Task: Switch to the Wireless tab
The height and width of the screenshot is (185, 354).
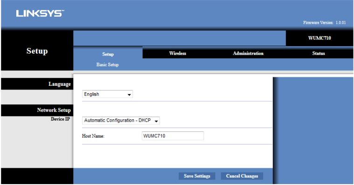Action: click(178, 54)
